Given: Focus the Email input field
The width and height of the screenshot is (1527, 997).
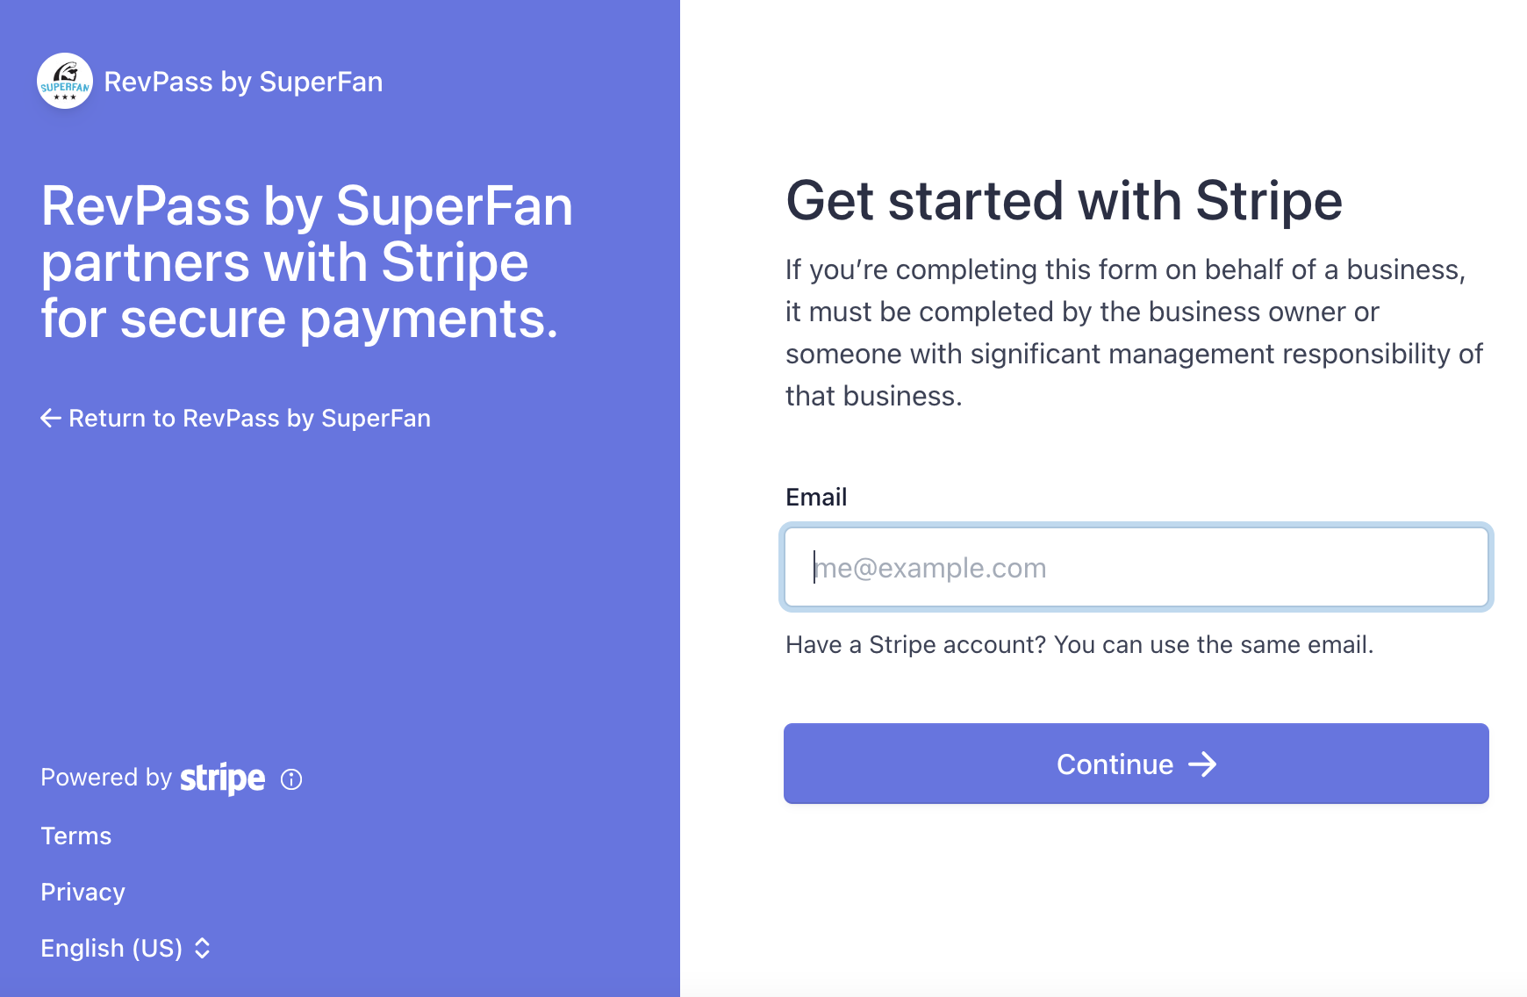Looking at the screenshot, I should pyautogui.click(x=1136, y=567).
